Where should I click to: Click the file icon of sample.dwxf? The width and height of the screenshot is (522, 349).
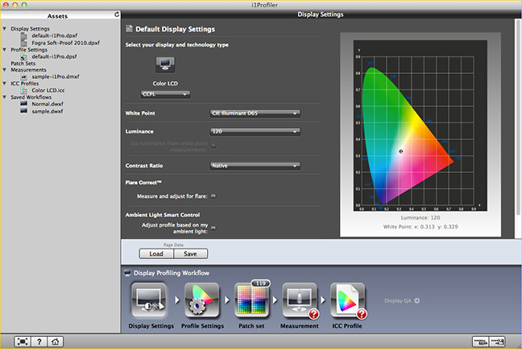click(24, 111)
